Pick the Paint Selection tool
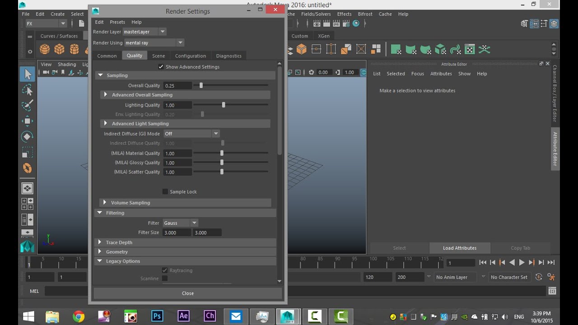The width and height of the screenshot is (578, 325). tap(27, 106)
